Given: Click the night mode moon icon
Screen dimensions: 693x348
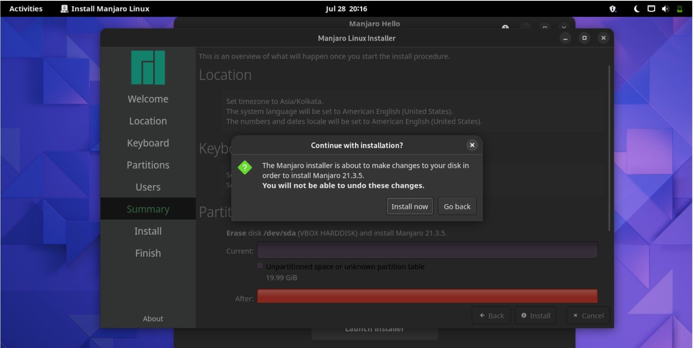Looking at the screenshot, I should coord(636,9).
